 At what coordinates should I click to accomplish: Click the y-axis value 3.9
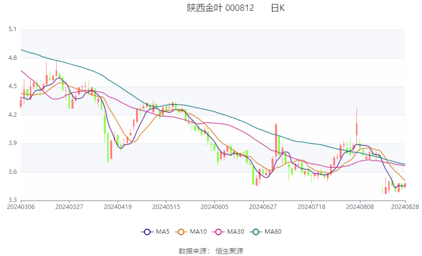[12, 143]
